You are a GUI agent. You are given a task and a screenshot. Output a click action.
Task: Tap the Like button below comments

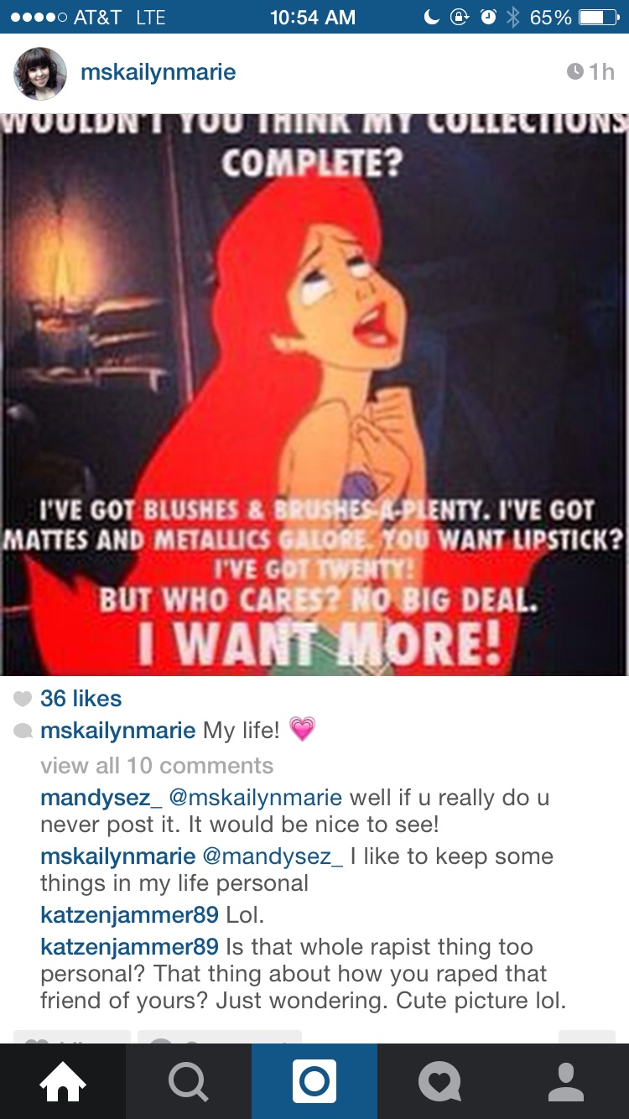72,1037
